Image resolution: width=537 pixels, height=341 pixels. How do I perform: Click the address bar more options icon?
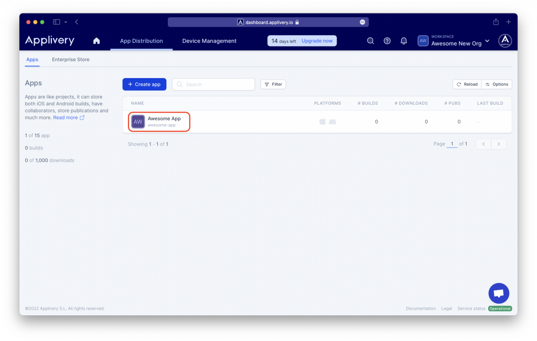coord(362,22)
